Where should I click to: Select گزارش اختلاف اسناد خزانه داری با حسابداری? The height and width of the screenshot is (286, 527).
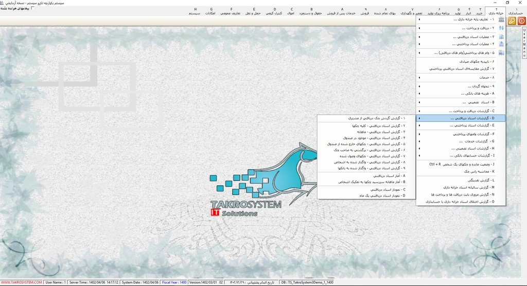coord(461,202)
